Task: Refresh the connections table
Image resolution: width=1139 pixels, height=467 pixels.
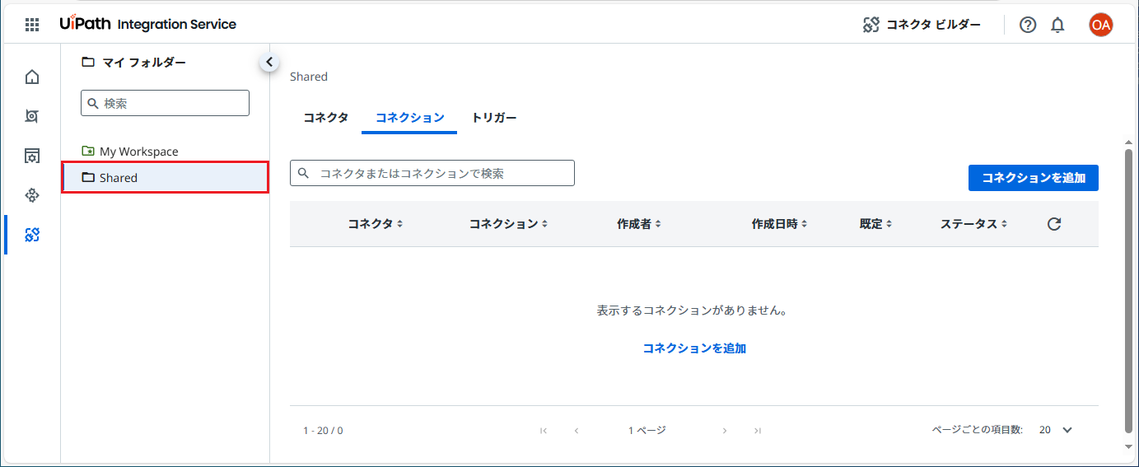Action: click(x=1054, y=224)
